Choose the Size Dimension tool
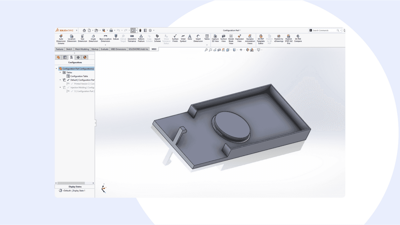Viewport: 400px width, 225px height. click(82, 38)
